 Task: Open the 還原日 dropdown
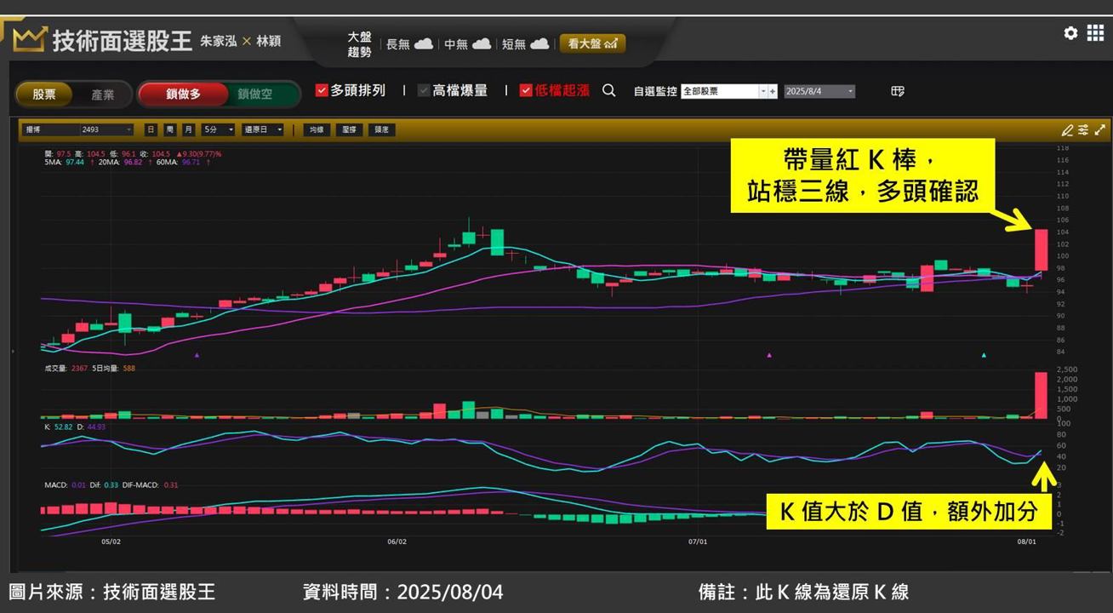click(264, 129)
